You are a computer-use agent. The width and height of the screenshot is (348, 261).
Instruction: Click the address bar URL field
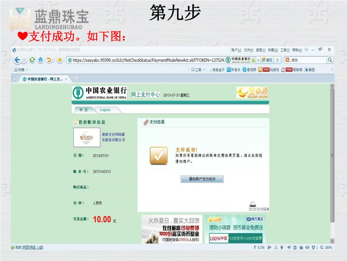148,60
